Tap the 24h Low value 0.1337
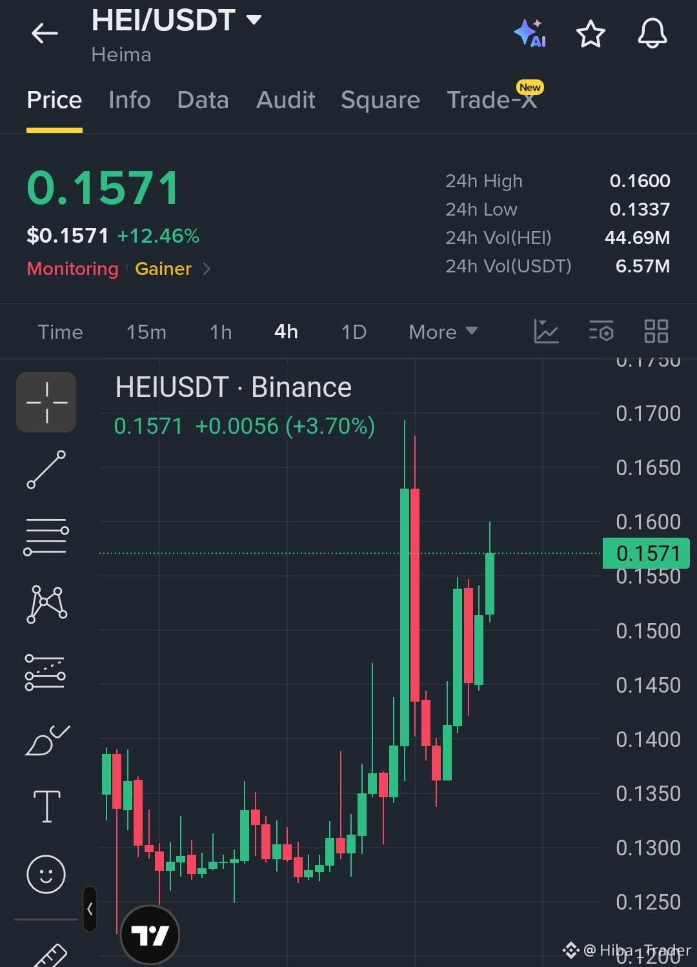 tap(640, 209)
